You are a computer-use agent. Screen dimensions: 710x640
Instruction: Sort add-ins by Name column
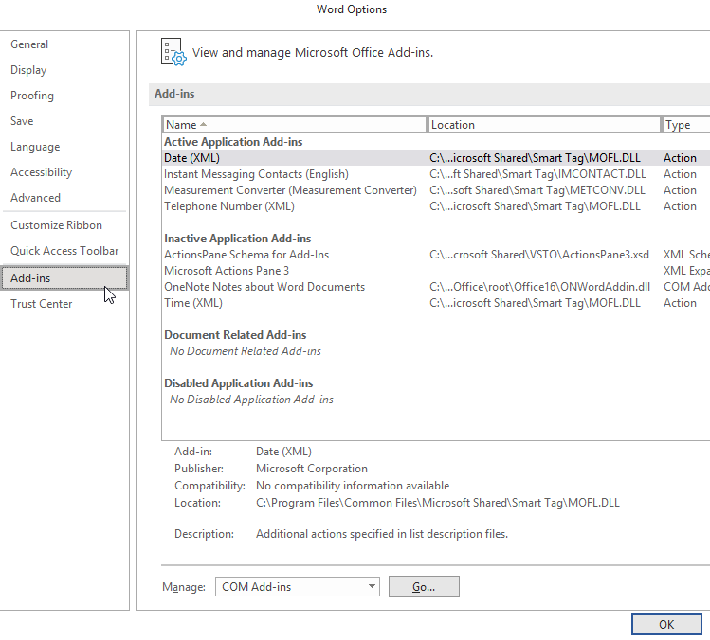(x=294, y=125)
